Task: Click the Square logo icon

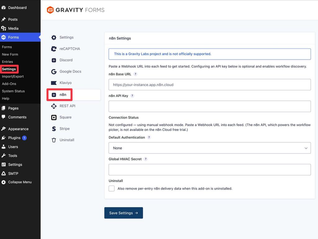Action: point(54,117)
